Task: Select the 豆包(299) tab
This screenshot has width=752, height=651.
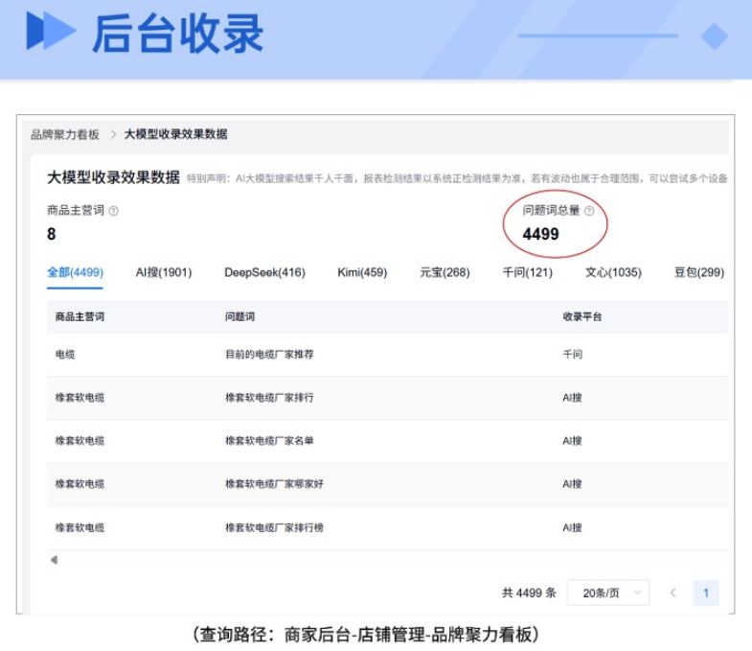Action: click(698, 272)
